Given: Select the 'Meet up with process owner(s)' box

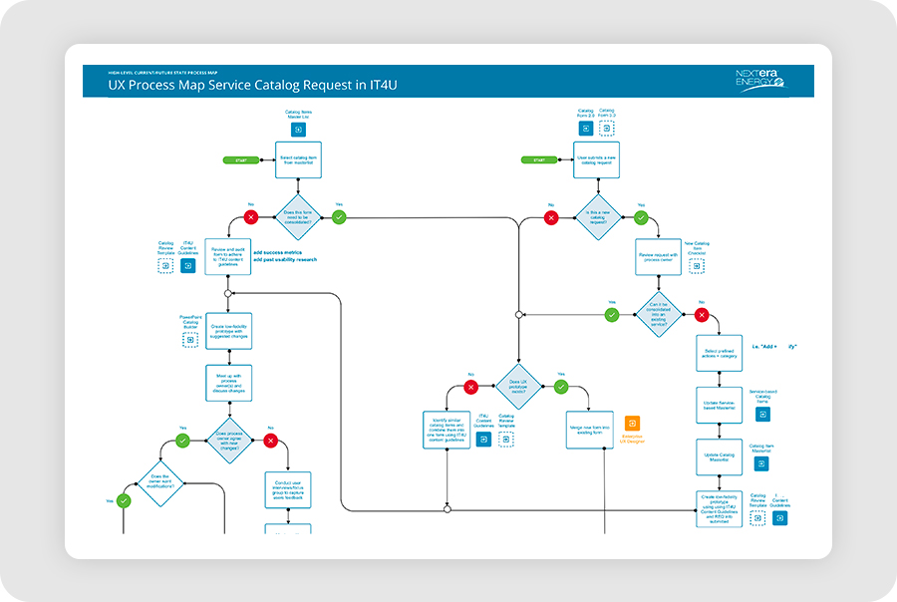Looking at the screenshot, I should 229,383.
